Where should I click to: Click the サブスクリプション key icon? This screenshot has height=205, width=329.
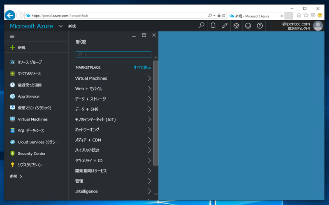click(x=12, y=165)
